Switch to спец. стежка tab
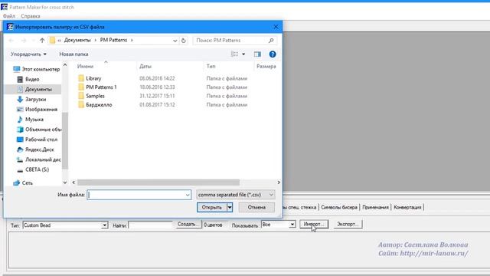This screenshot has width=490, height=276. pos(300,207)
